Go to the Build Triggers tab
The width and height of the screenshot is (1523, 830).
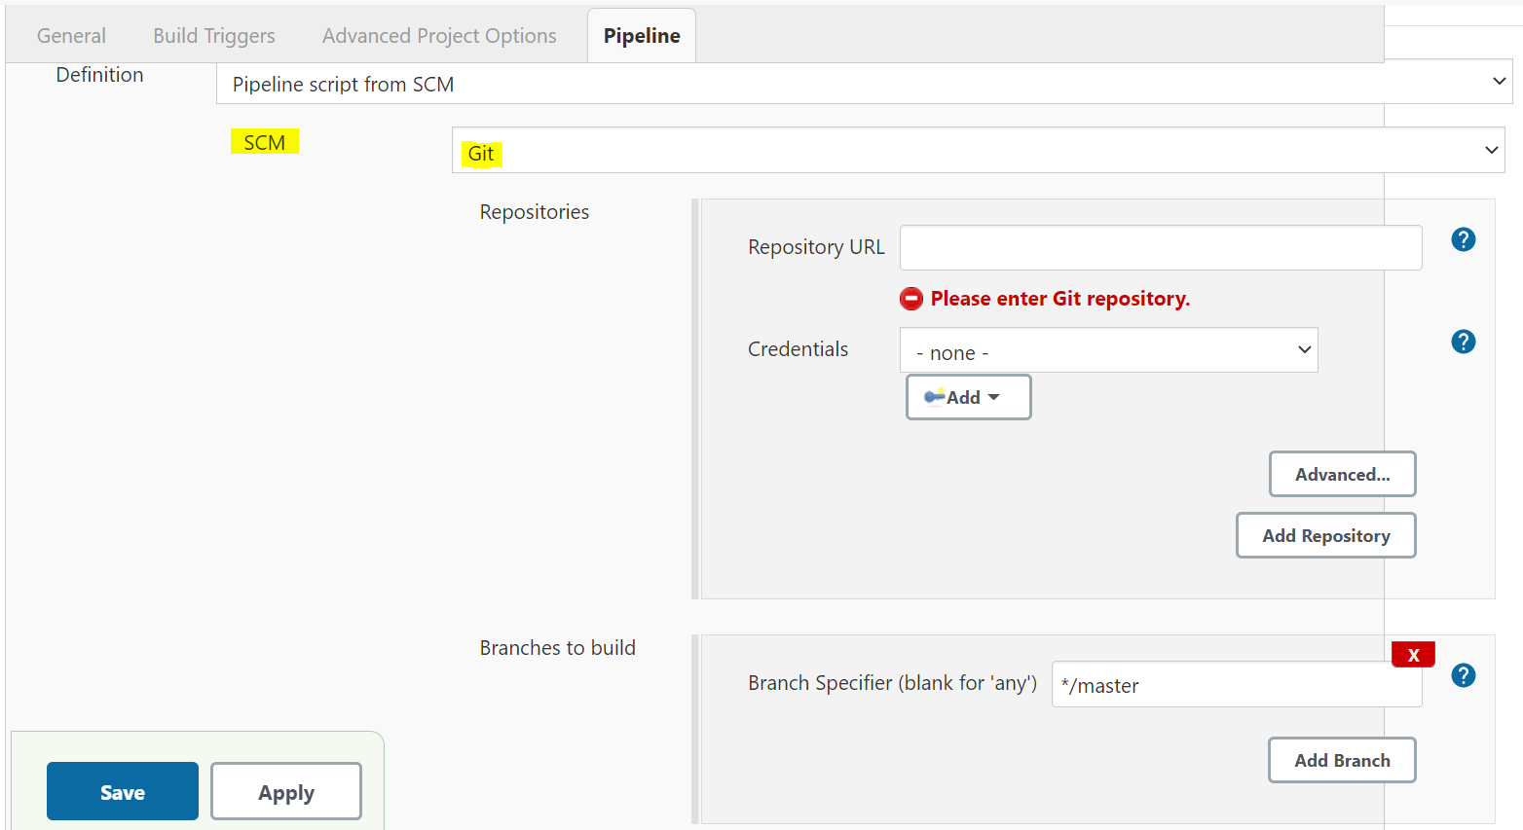pos(214,36)
